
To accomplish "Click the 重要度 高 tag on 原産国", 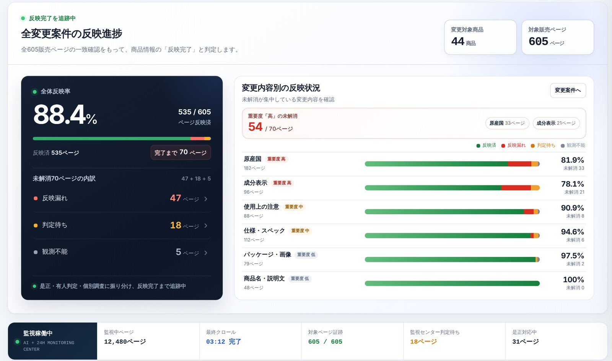I will tap(276, 159).
